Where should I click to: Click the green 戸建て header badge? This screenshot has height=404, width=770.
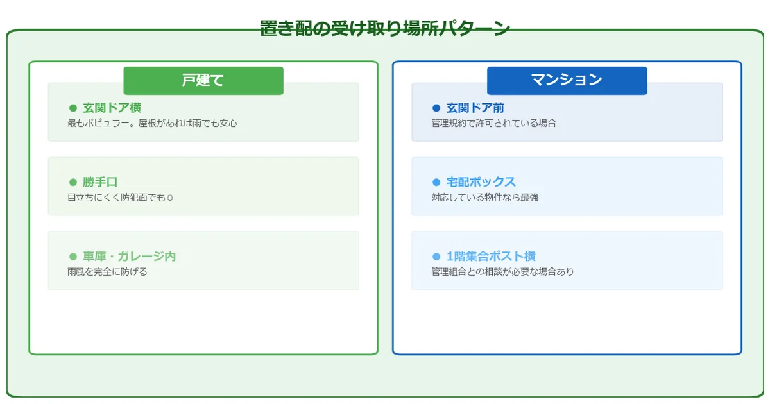(x=203, y=80)
